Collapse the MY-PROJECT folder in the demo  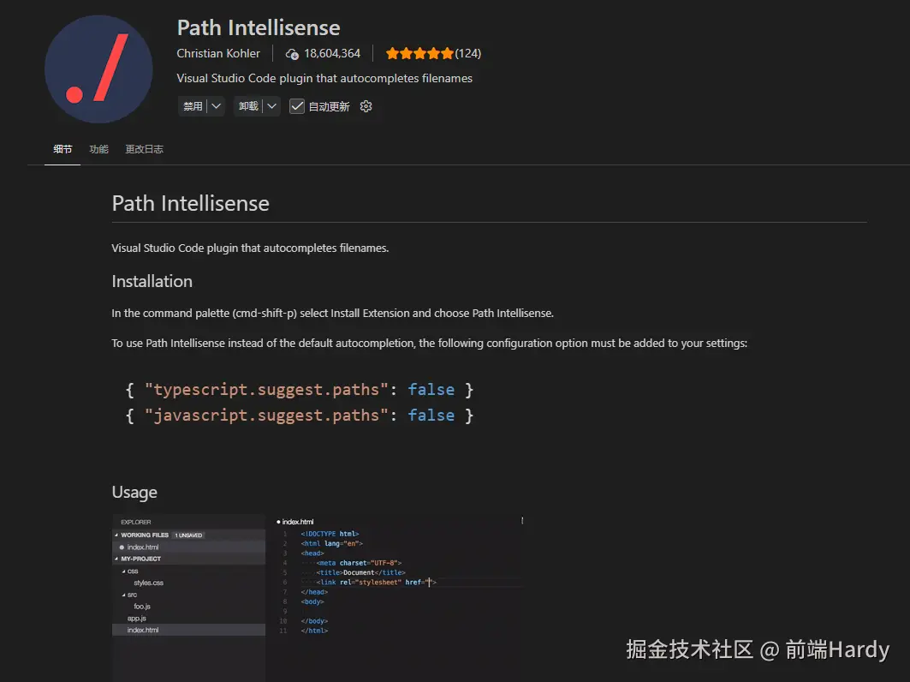coord(116,559)
